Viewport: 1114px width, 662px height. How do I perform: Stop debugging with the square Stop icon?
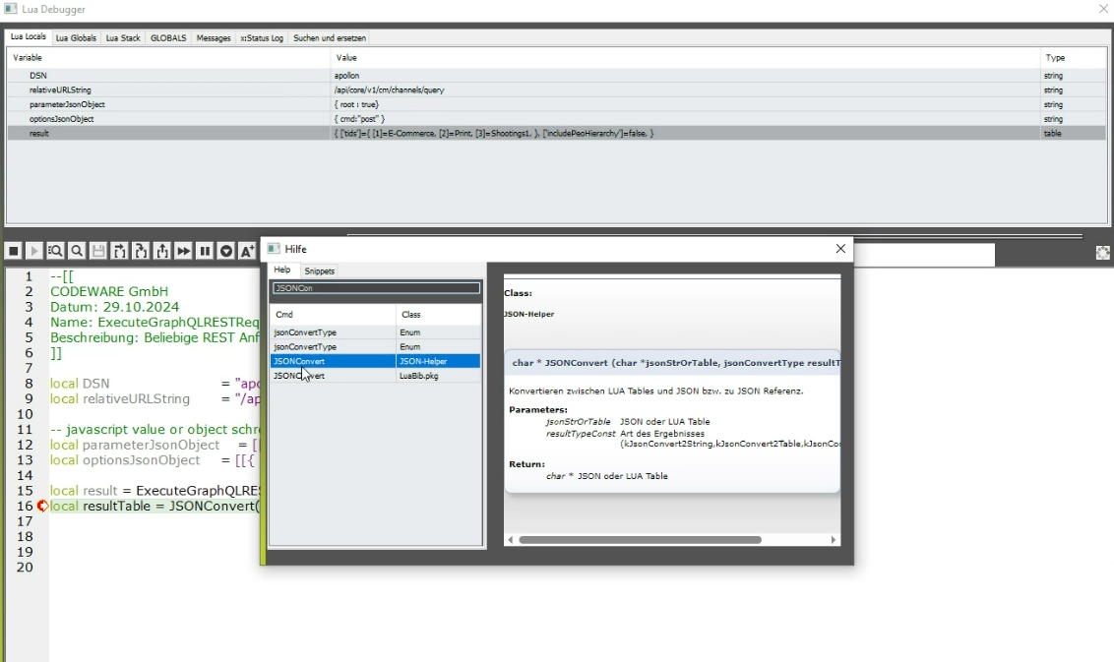click(14, 252)
